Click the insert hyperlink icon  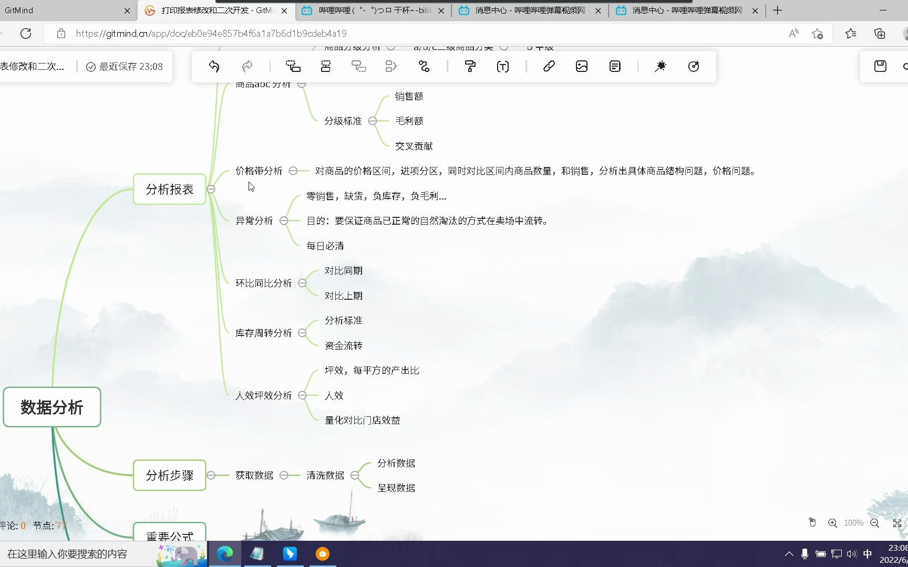(x=549, y=66)
